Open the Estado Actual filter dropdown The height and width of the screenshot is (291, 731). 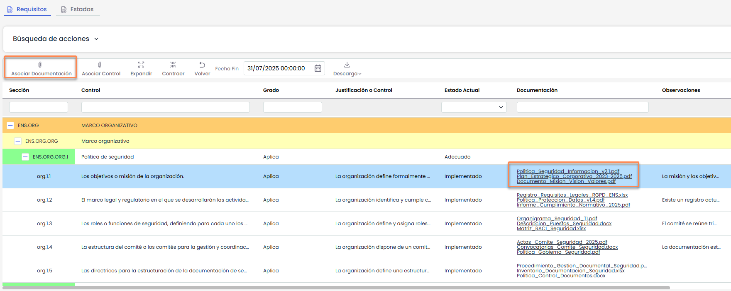[474, 107]
